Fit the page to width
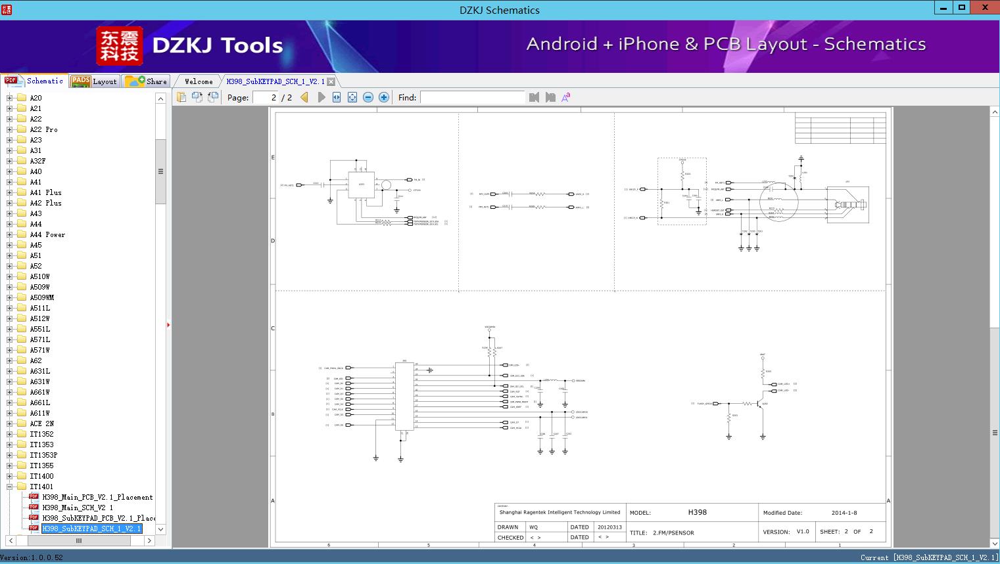Image resolution: width=1000 pixels, height=564 pixels. (337, 97)
